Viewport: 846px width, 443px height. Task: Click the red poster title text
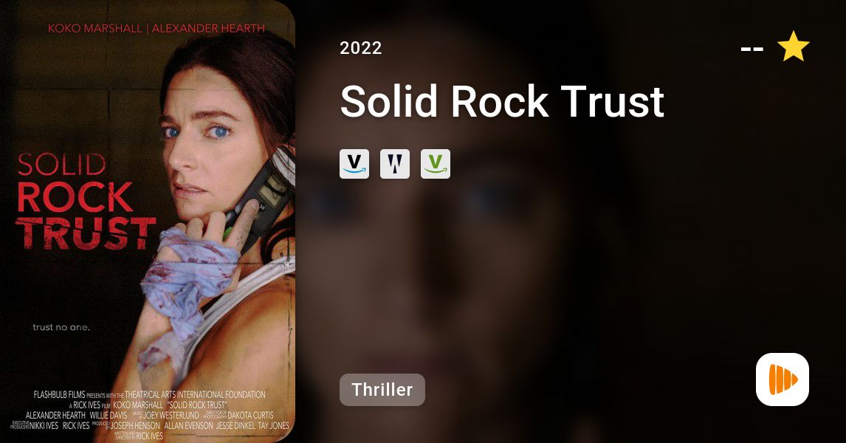86,202
